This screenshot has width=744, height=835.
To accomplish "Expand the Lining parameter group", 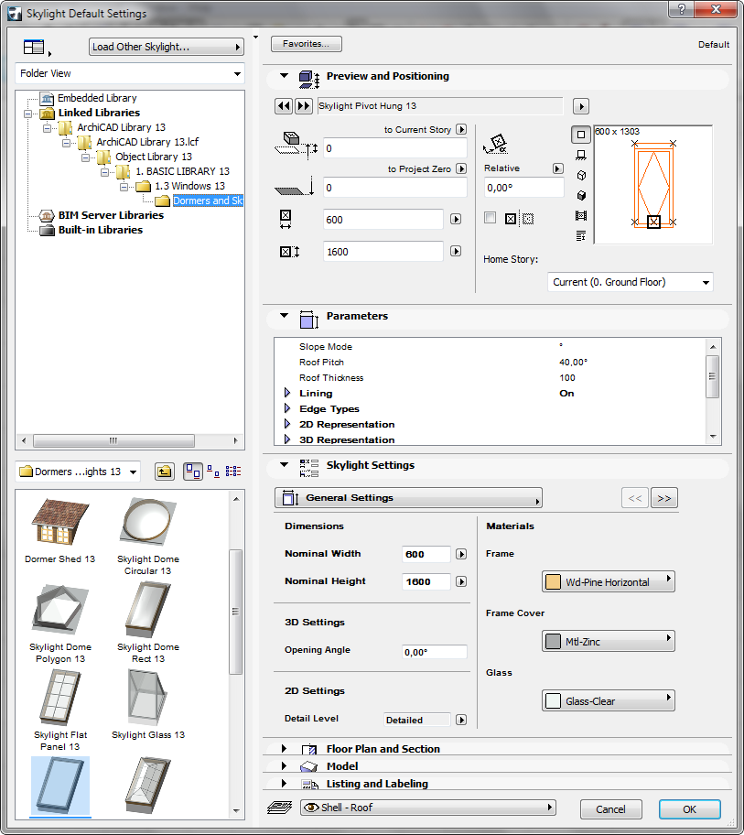I will (287, 394).
